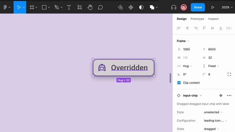The width and height of the screenshot is (235, 132).
Task: Click align left icon
Action: [x=179, y=28]
